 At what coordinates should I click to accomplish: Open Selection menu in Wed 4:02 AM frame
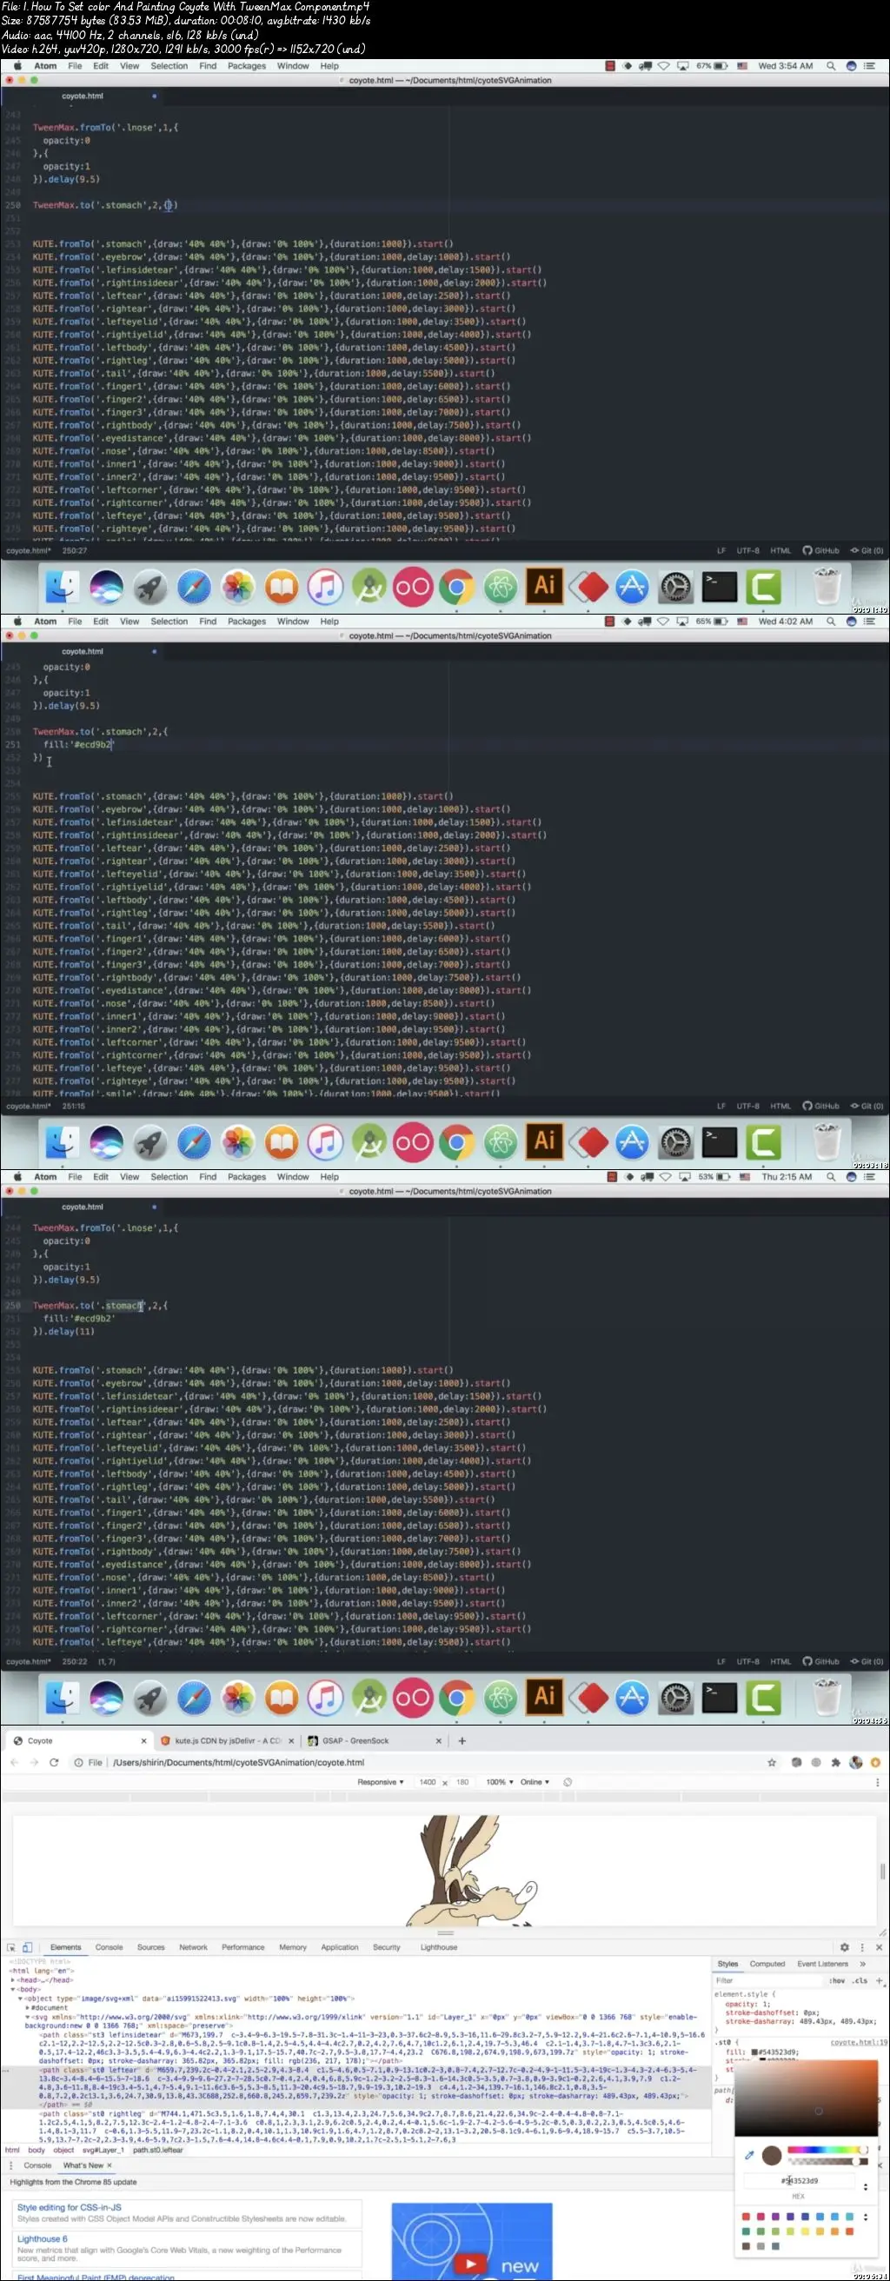point(169,622)
